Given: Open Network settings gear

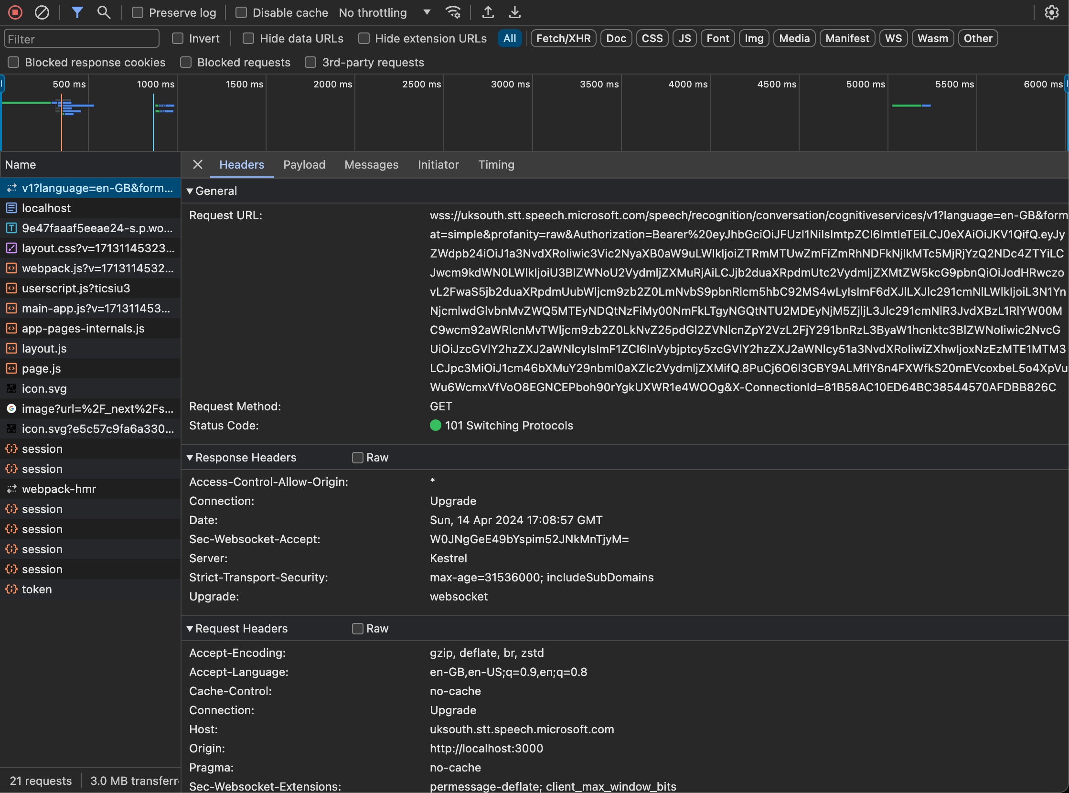Looking at the screenshot, I should click(x=1051, y=12).
